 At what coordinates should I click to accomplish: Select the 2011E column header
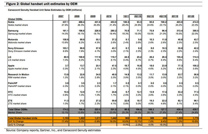click(175, 16)
